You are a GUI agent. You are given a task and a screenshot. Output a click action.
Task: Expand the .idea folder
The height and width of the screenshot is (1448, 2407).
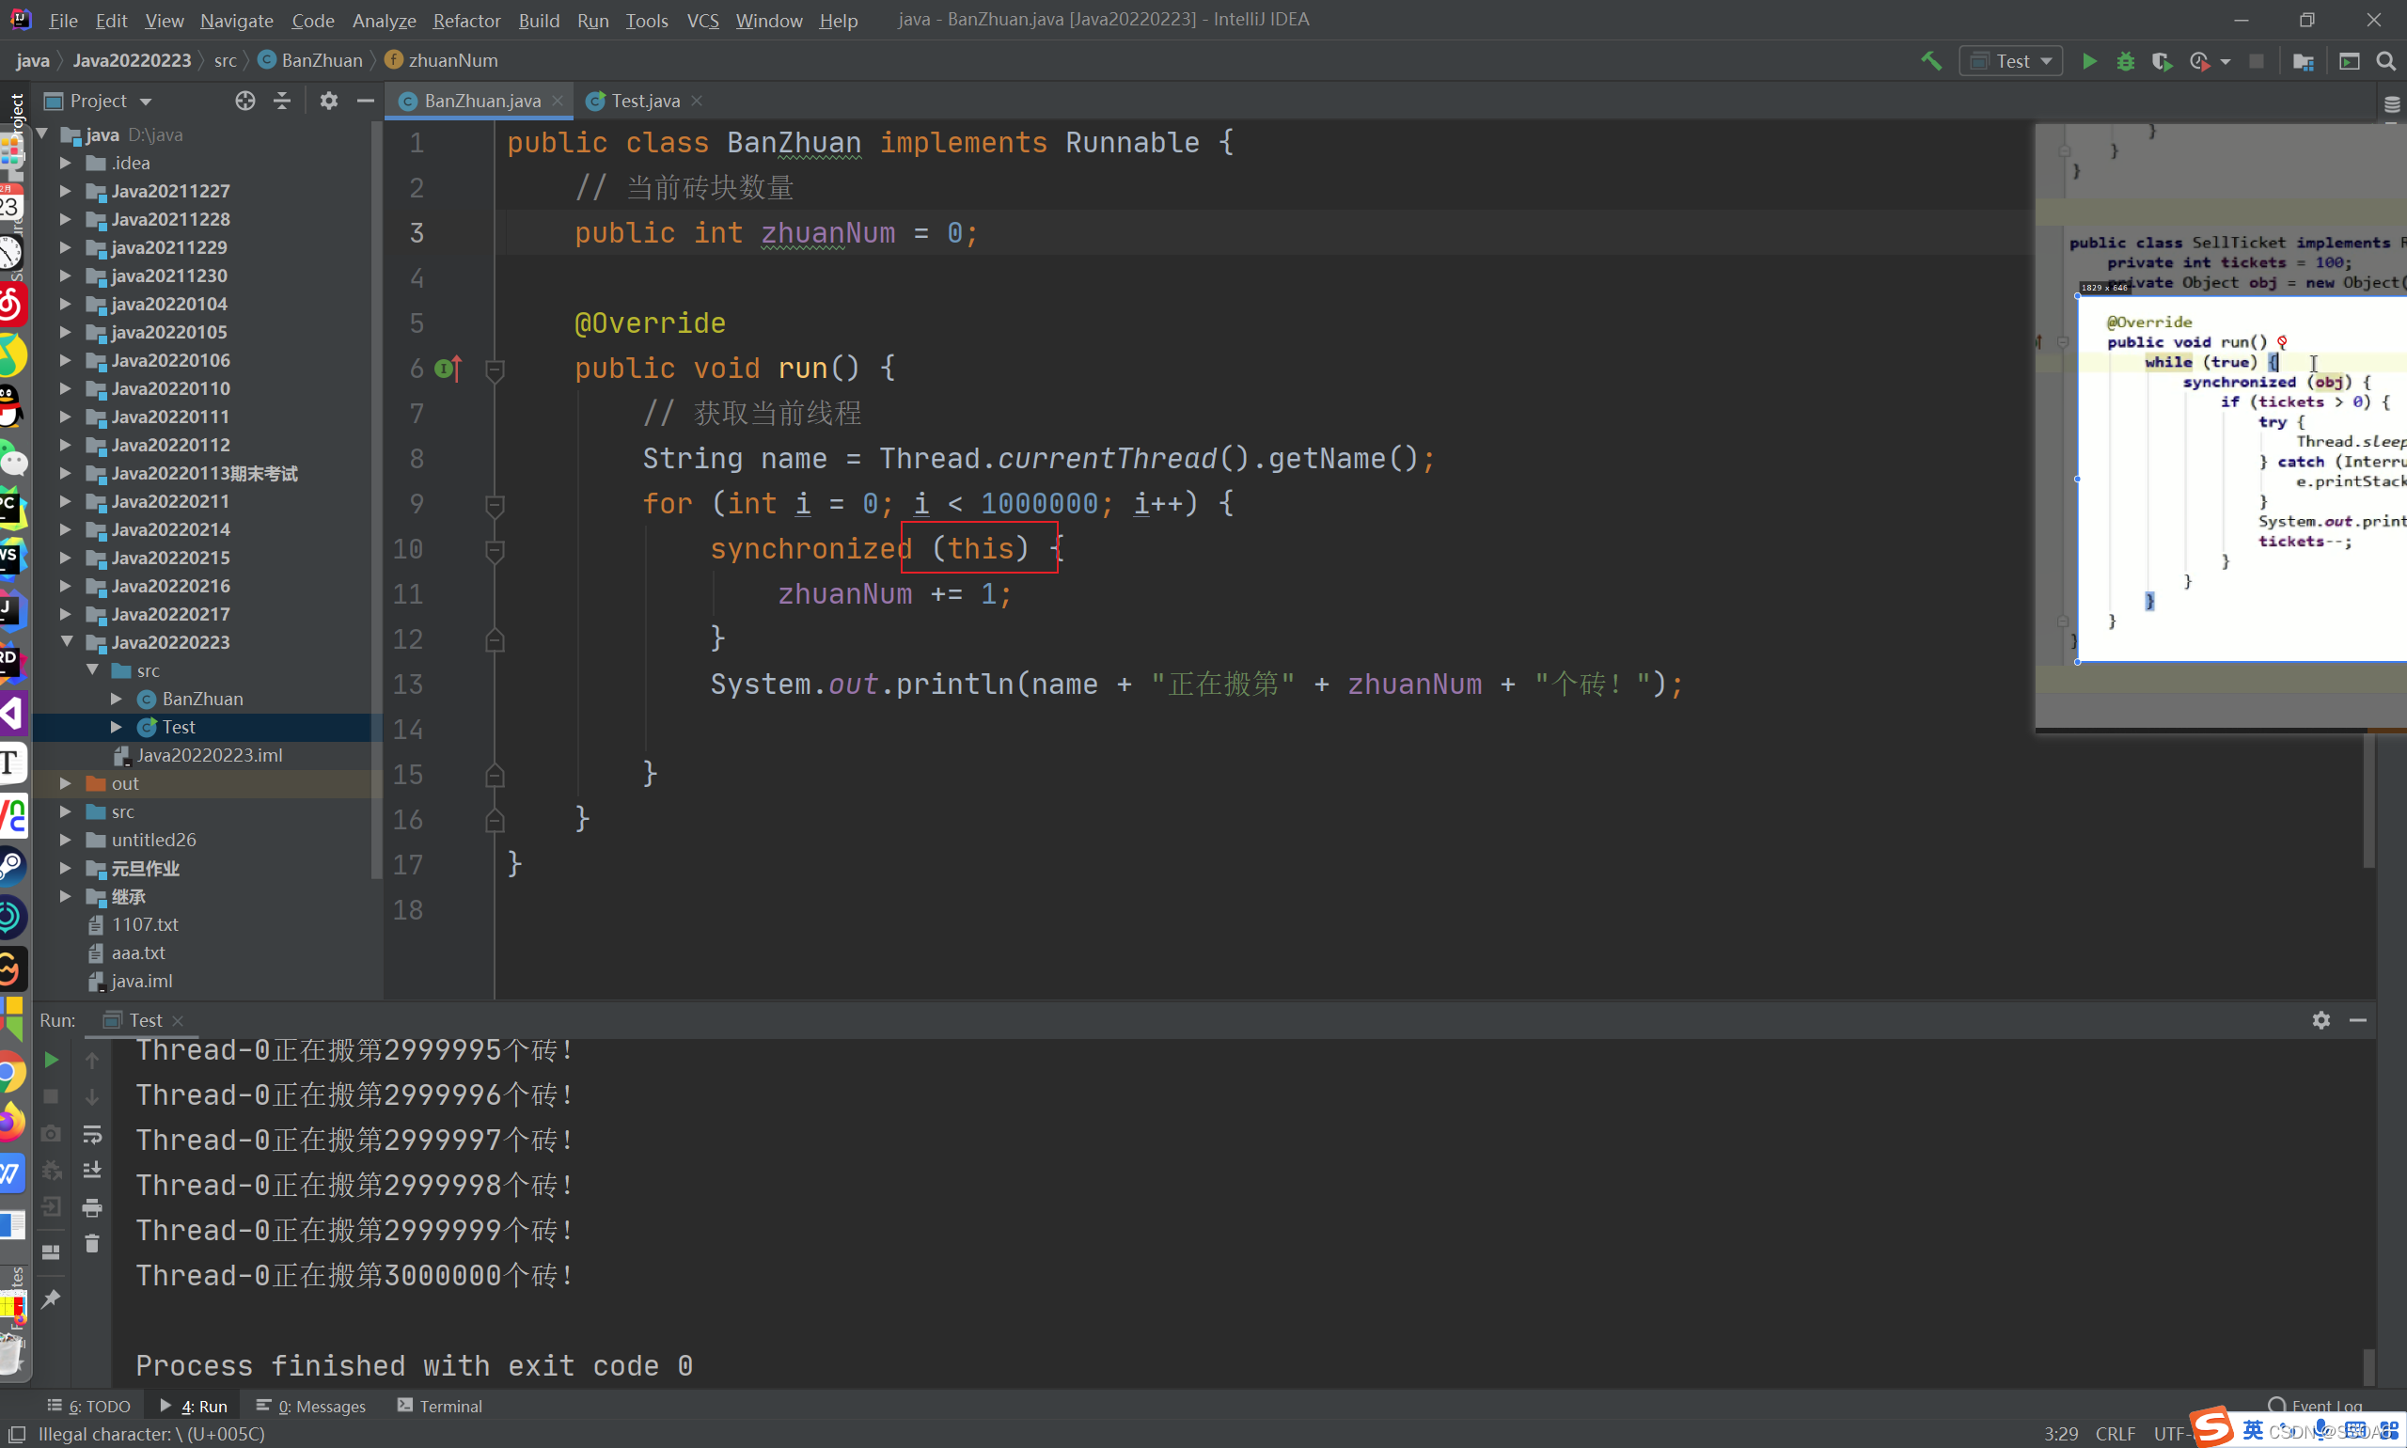pyautogui.click(x=66, y=163)
